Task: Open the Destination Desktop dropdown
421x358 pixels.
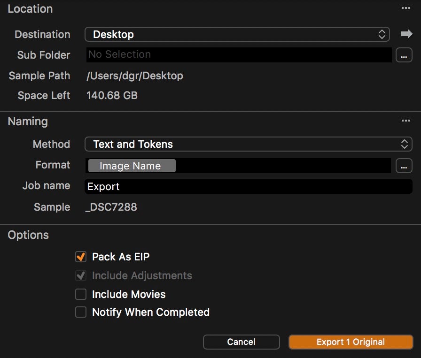Action: pyautogui.click(x=237, y=34)
